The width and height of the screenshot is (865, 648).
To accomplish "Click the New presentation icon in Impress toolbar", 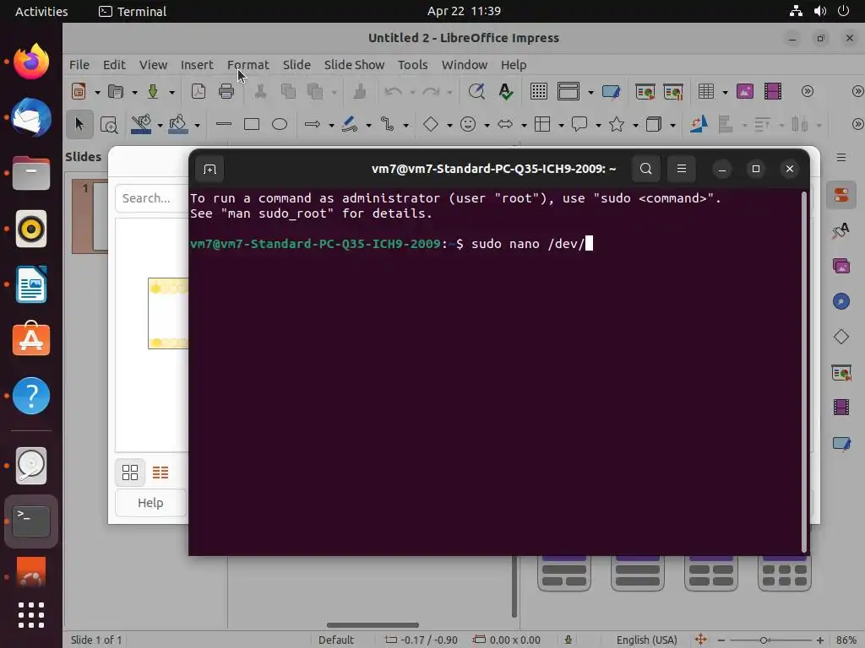I will pyautogui.click(x=79, y=91).
